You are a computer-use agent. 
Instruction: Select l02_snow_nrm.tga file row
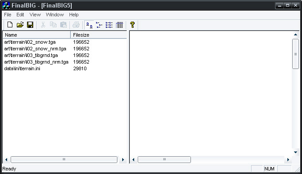coord(35,49)
